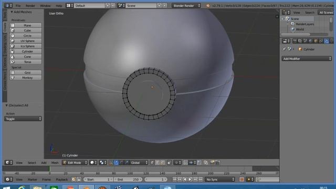Enable the rotate manipulator
The image size is (336, 189).
click(x=121, y=163)
